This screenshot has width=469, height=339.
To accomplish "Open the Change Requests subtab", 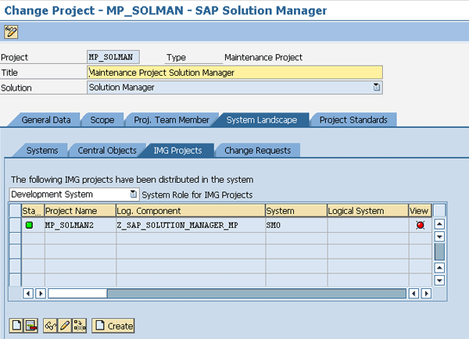I will tap(257, 150).
